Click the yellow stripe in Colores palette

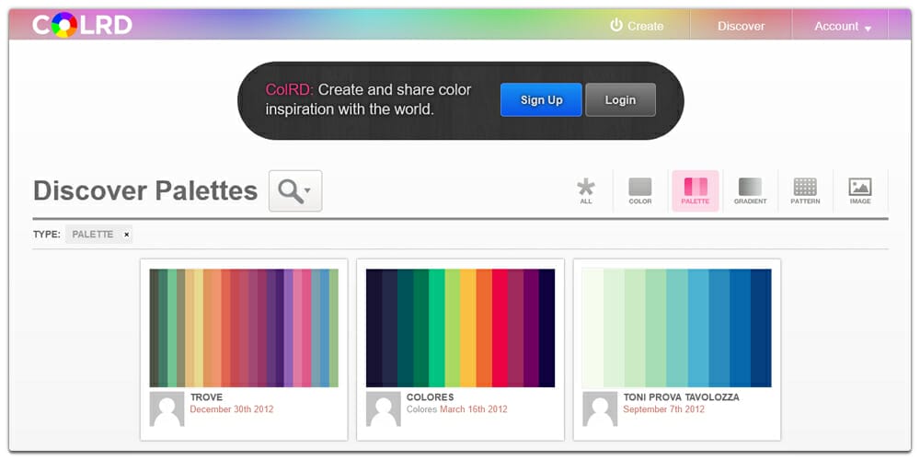(x=468, y=328)
